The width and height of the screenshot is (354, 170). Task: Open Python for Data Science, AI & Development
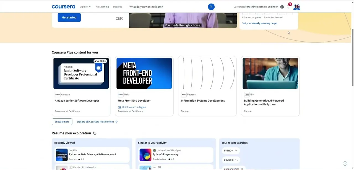click(92, 154)
